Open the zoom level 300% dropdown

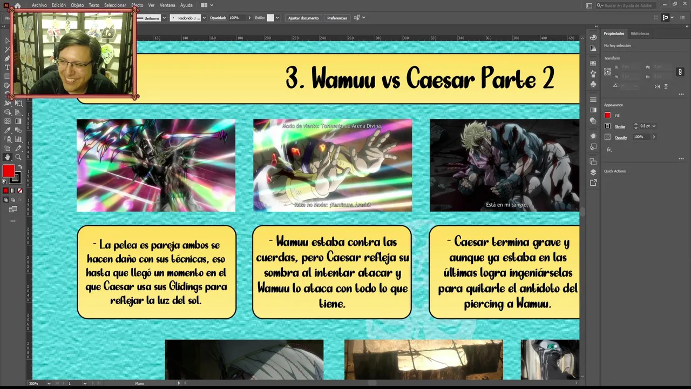(x=49, y=384)
